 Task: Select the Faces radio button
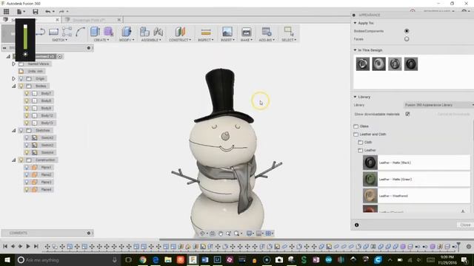point(407,39)
